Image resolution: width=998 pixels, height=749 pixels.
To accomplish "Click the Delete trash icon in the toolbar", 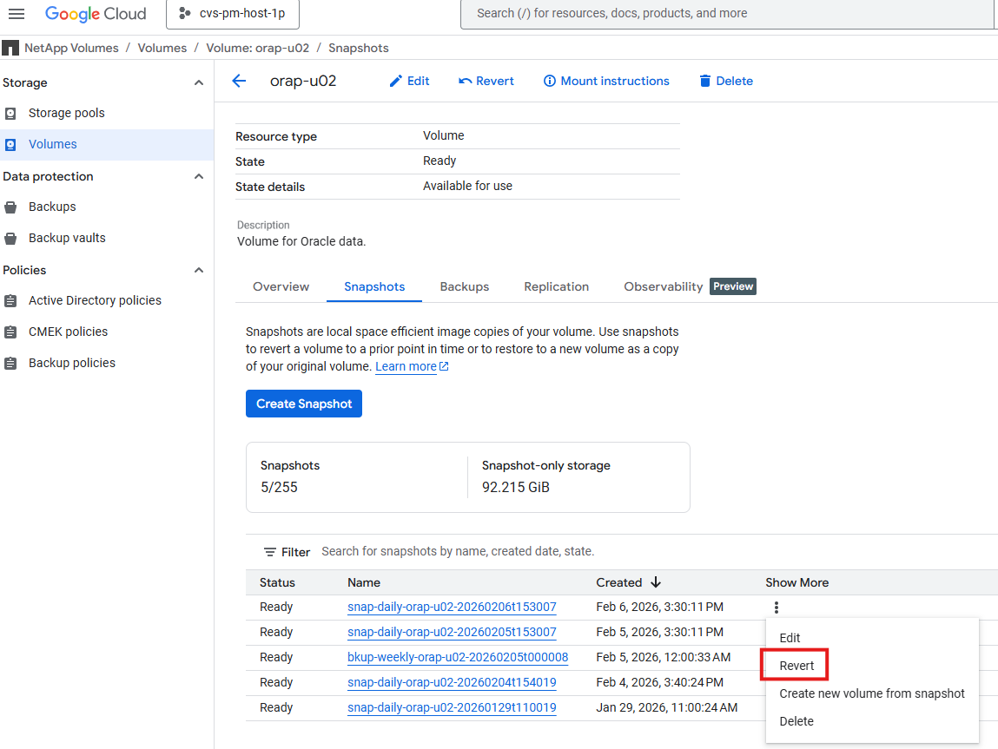I will (704, 81).
